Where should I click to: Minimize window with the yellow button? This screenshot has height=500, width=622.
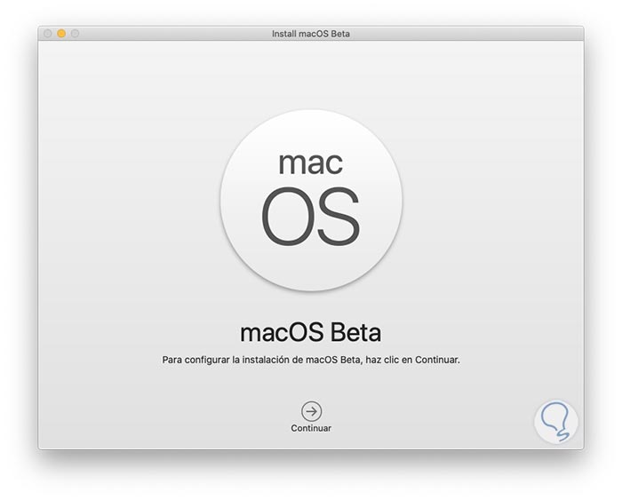click(61, 34)
